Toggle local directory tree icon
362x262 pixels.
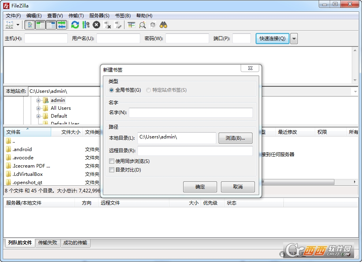[x=41, y=25]
